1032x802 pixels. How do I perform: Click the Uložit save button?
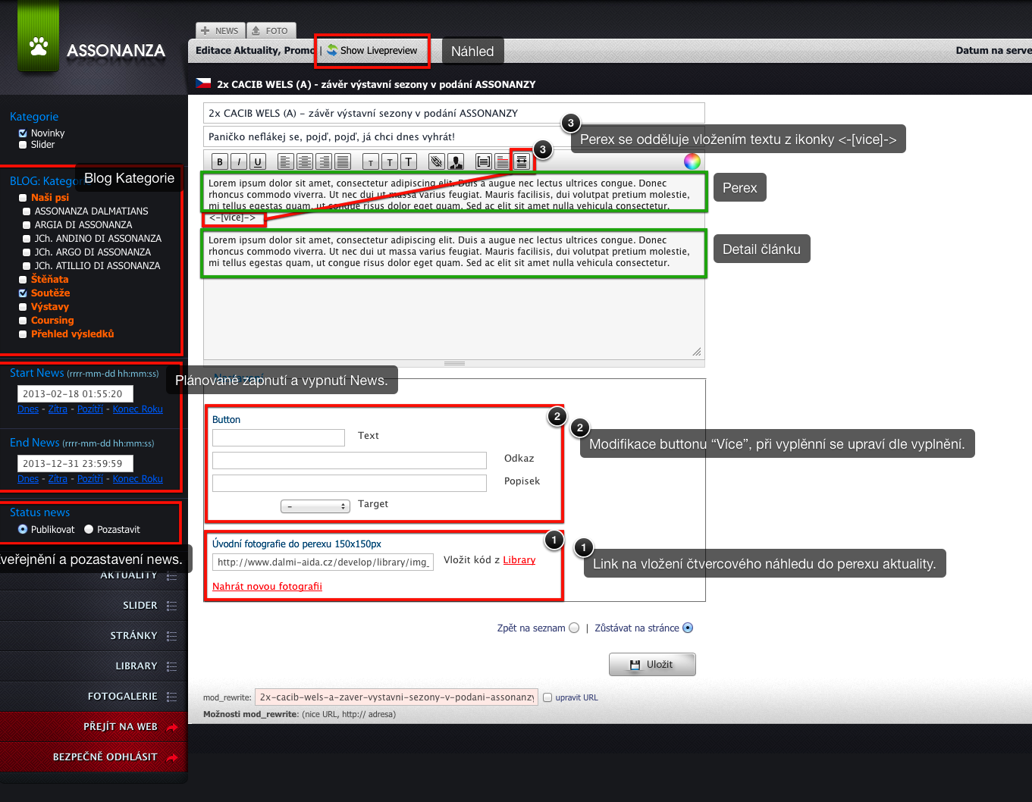click(x=652, y=664)
